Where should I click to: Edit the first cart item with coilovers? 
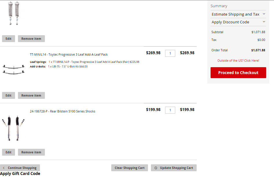pyautogui.click(x=8, y=39)
